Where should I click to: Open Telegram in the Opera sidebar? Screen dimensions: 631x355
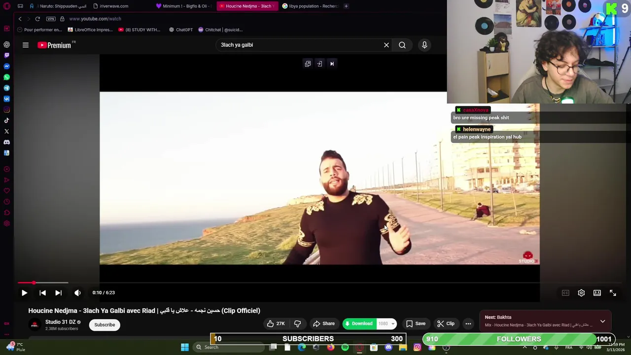pyautogui.click(x=6, y=88)
